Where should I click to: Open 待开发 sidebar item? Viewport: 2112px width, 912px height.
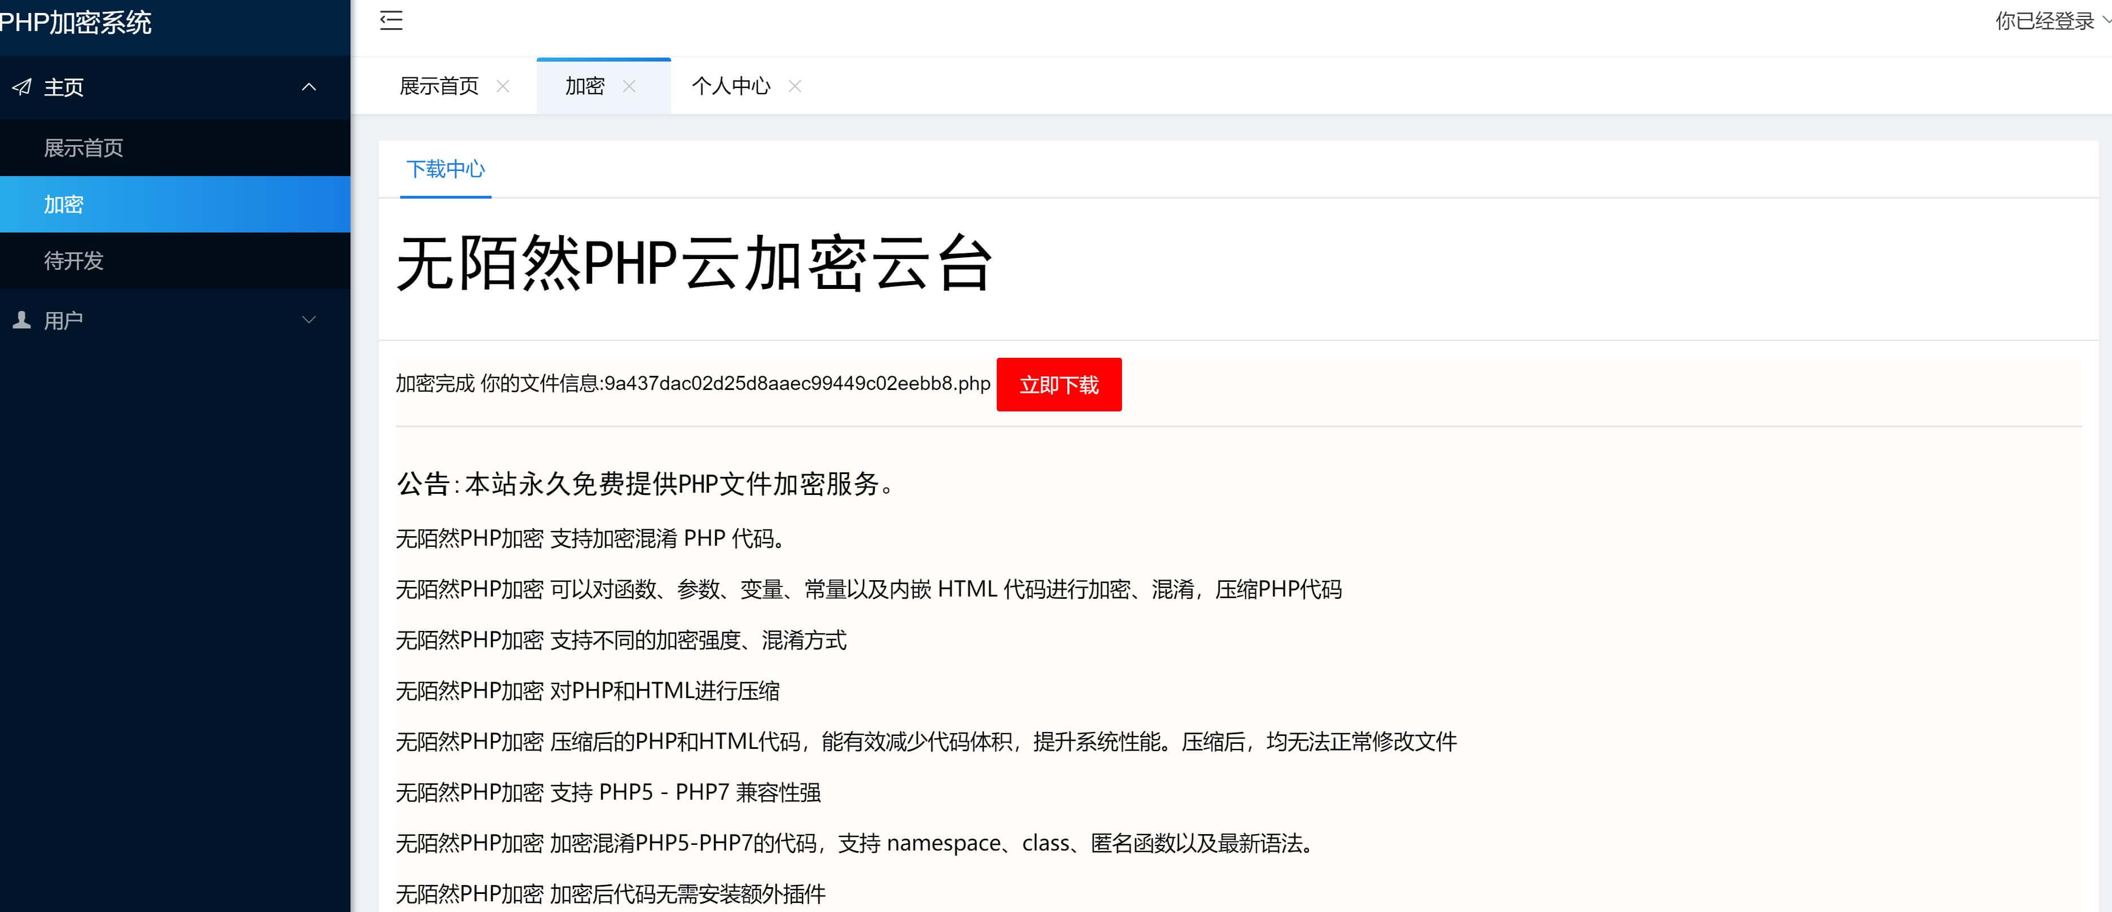74,261
